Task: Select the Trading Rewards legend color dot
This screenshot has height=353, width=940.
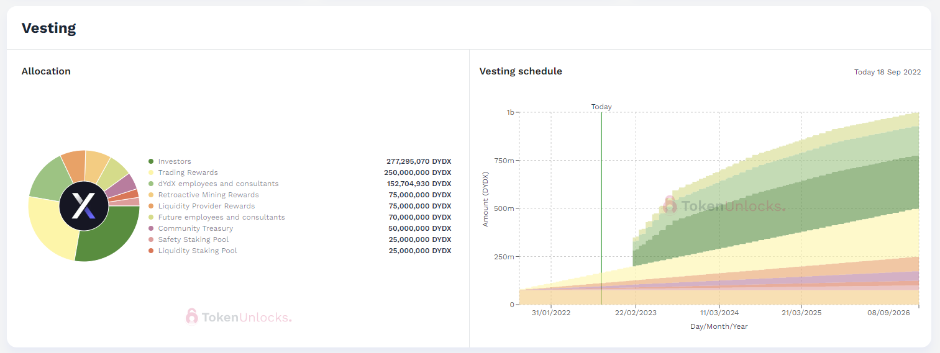Action: (151, 172)
